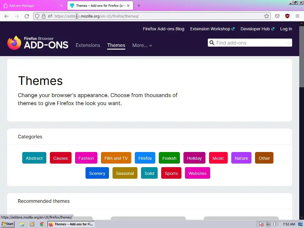Click the network tray icon
The height and width of the screenshot is (228, 304).
point(268,224)
